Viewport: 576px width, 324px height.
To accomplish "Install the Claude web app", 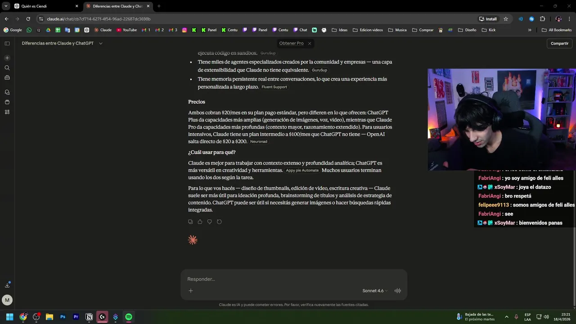I will 488,19.
